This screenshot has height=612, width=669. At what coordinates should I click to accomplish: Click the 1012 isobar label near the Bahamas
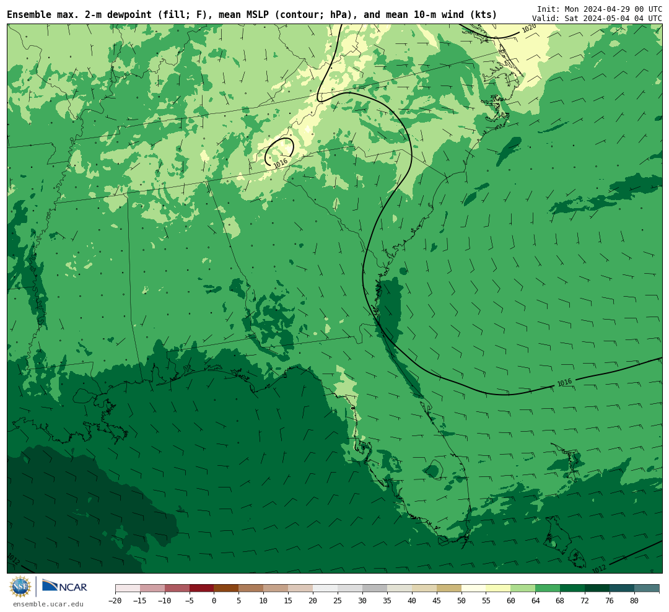(599, 569)
